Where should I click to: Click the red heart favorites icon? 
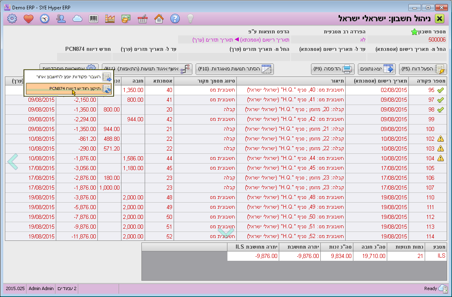coord(28,18)
